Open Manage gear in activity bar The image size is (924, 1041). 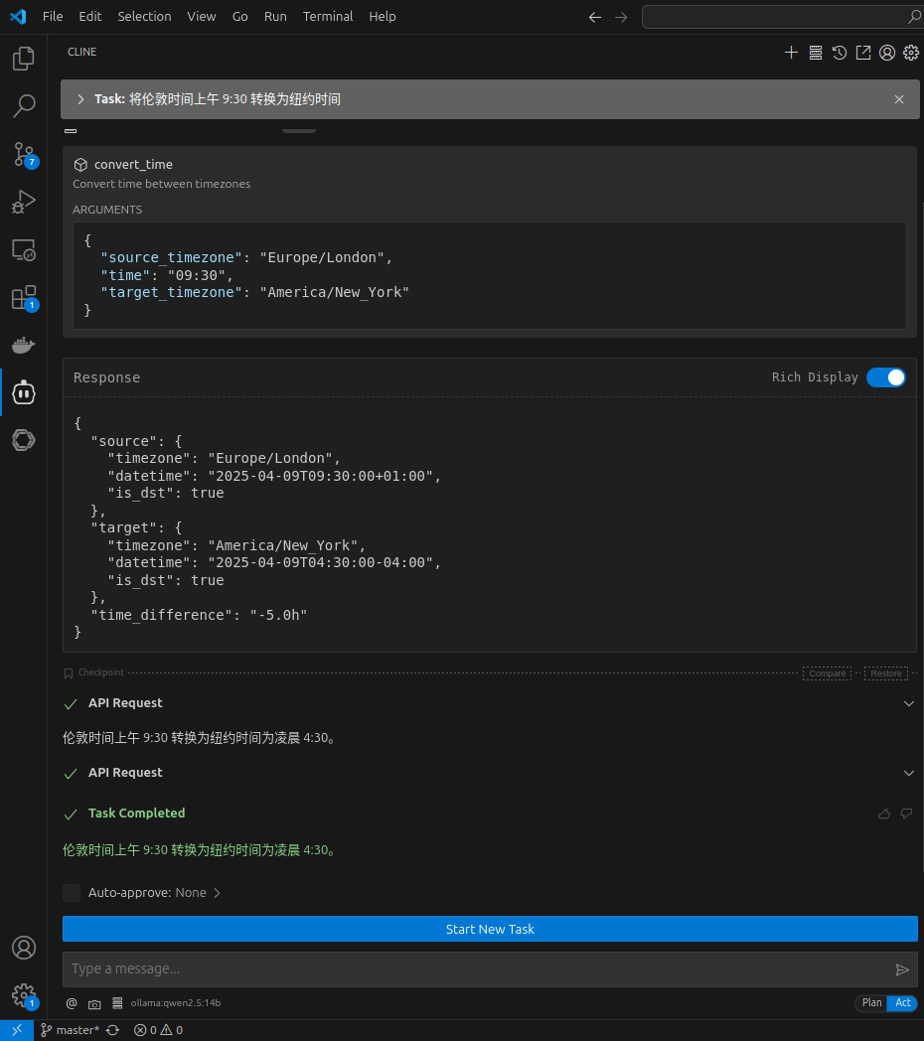(x=24, y=995)
